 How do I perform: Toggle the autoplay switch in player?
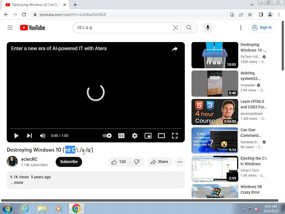click(x=107, y=136)
